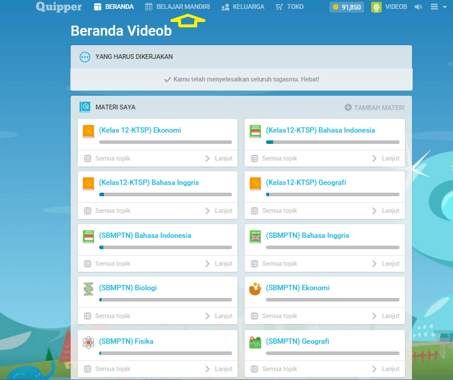Show Semua topik for Kelas12 Bahasa Indonesia
Viewport: 453px width, 380px height.
pos(274,158)
